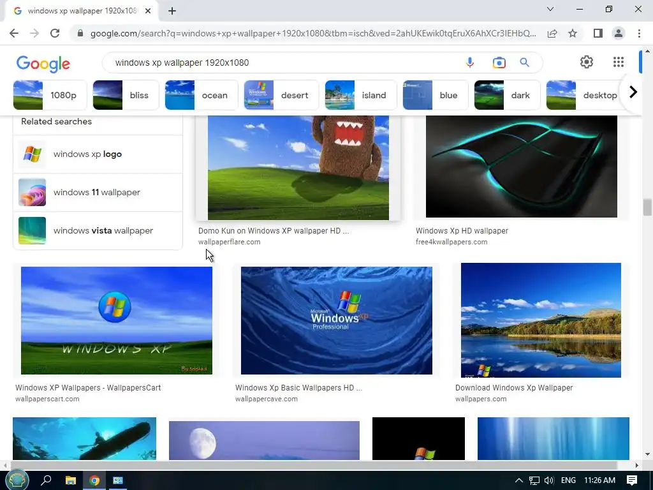Viewport: 653px width, 490px height.
Task: Open the Chrome side panel
Action: pyautogui.click(x=598, y=33)
